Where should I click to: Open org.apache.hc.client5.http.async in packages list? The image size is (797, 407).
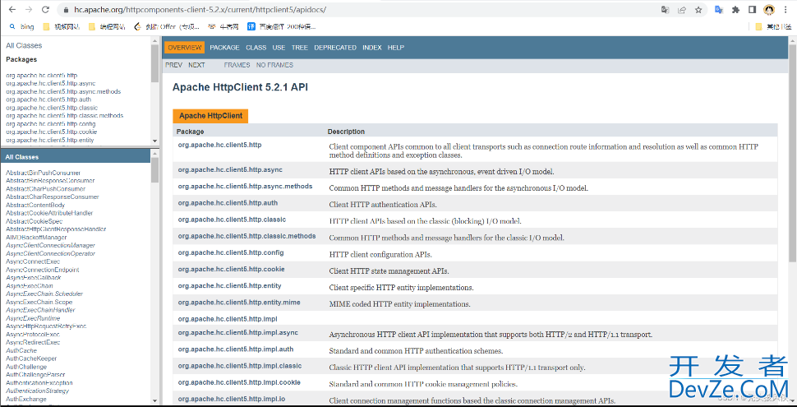click(x=50, y=83)
